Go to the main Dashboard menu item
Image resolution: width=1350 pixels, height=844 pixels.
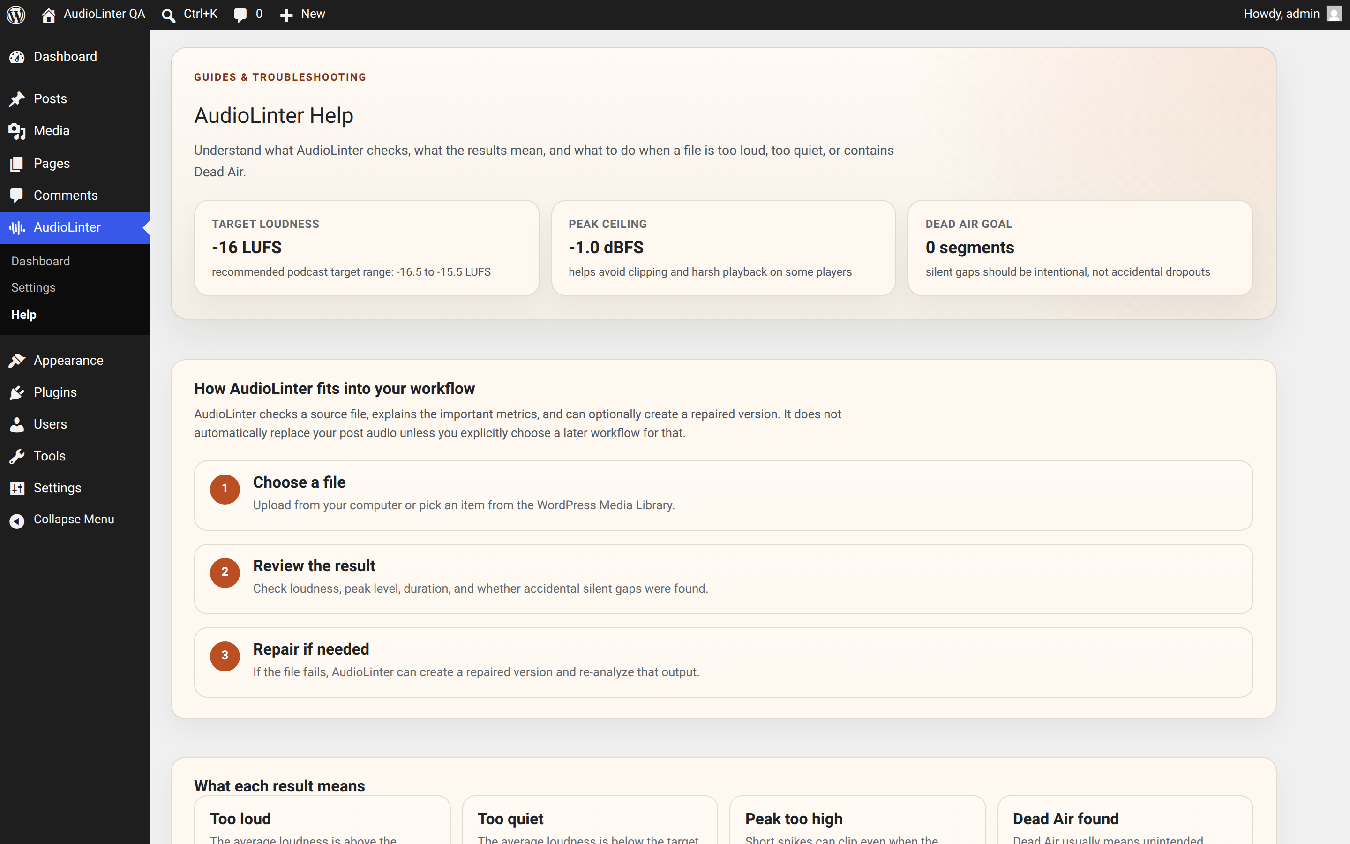tap(65, 56)
